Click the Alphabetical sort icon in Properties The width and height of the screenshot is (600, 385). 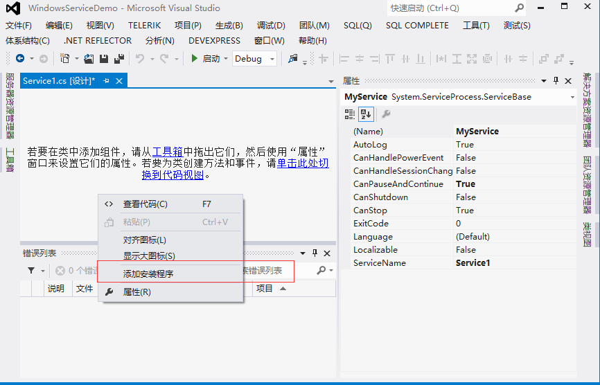[366, 114]
